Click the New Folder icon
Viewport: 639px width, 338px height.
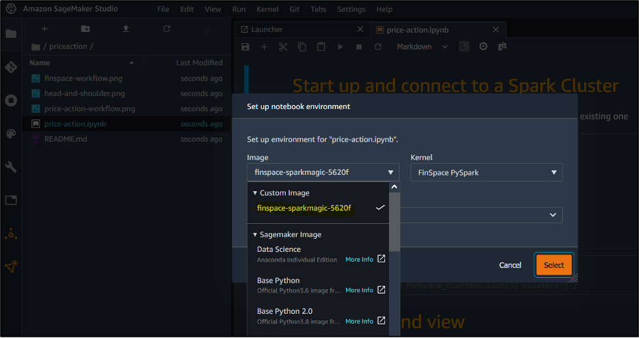[85, 29]
